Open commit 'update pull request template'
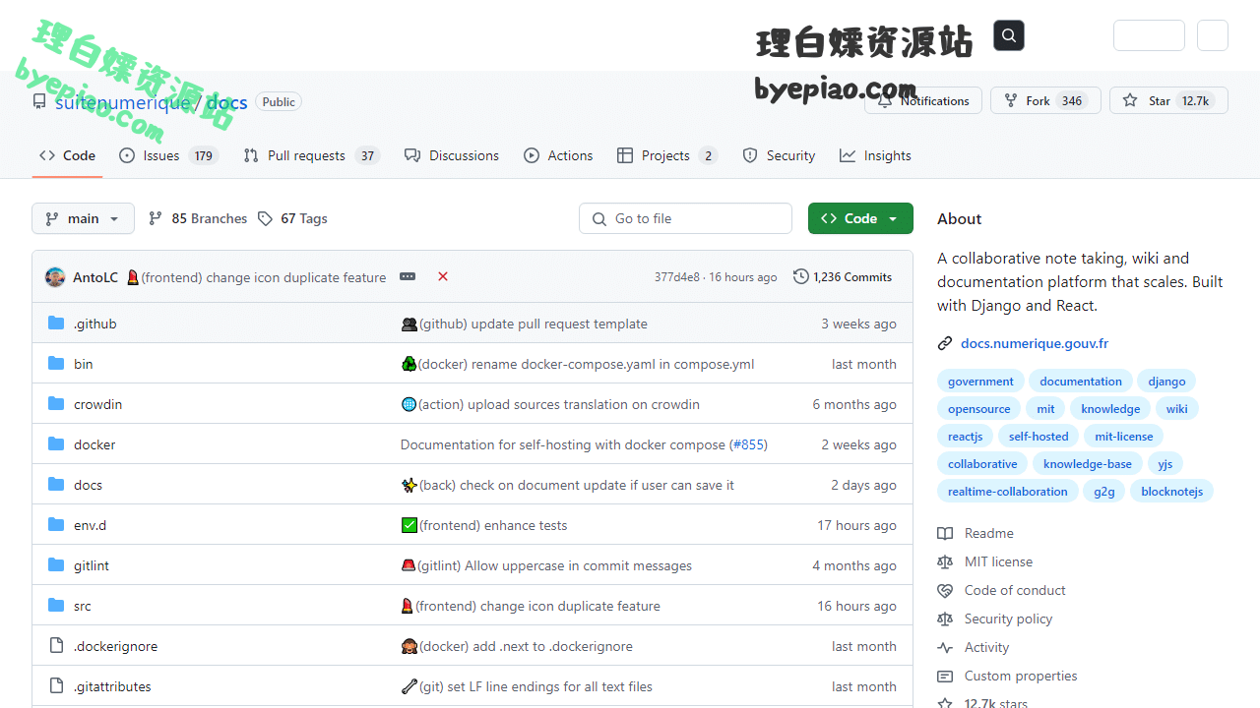The image size is (1260, 708). point(524,324)
